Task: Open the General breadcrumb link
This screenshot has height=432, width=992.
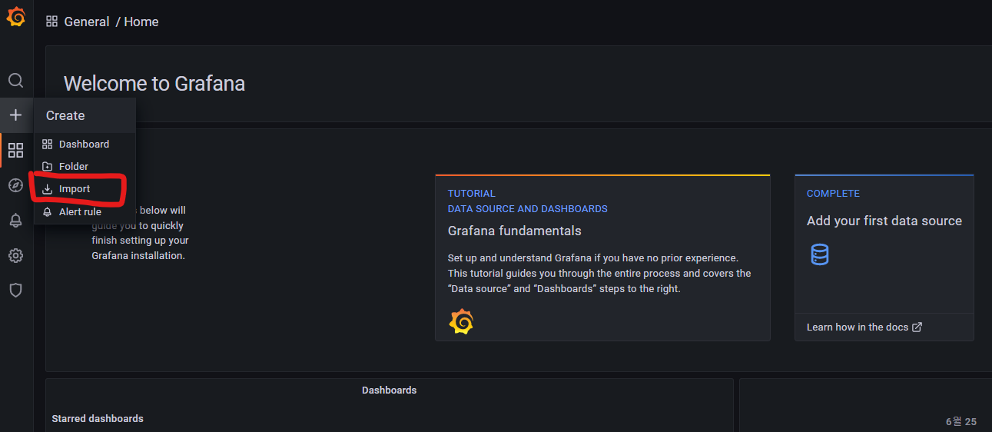Action: [x=87, y=22]
